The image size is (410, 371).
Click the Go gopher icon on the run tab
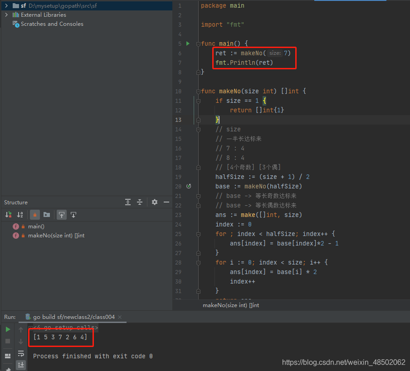pos(28,317)
